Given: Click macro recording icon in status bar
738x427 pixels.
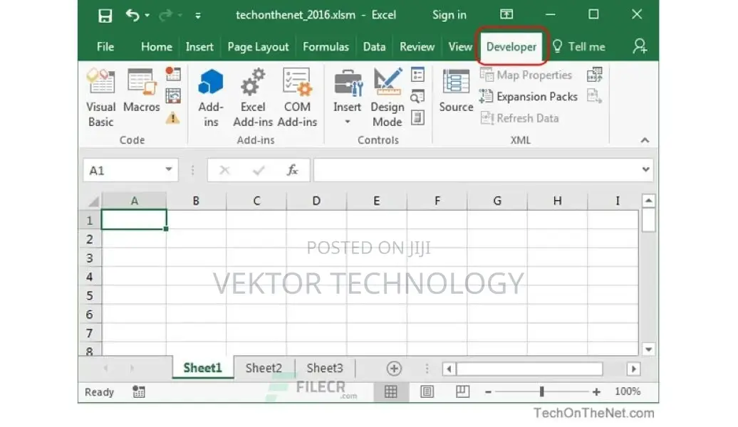Looking at the screenshot, I should [x=139, y=391].
